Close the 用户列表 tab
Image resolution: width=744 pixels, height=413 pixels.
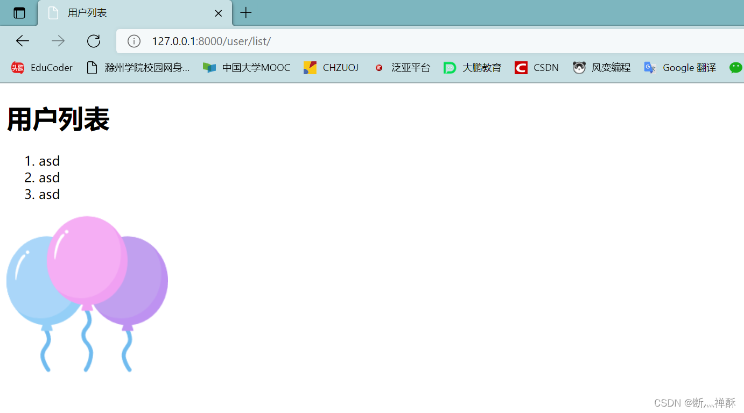click(218, 13)
